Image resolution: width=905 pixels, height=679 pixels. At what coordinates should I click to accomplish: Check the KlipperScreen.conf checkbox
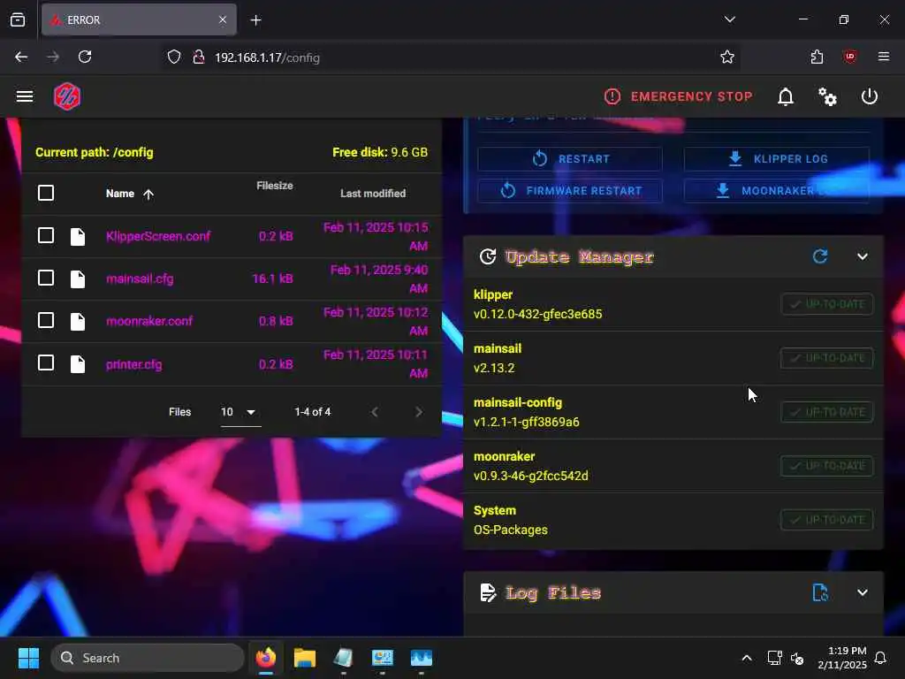[x=46, y=235]
